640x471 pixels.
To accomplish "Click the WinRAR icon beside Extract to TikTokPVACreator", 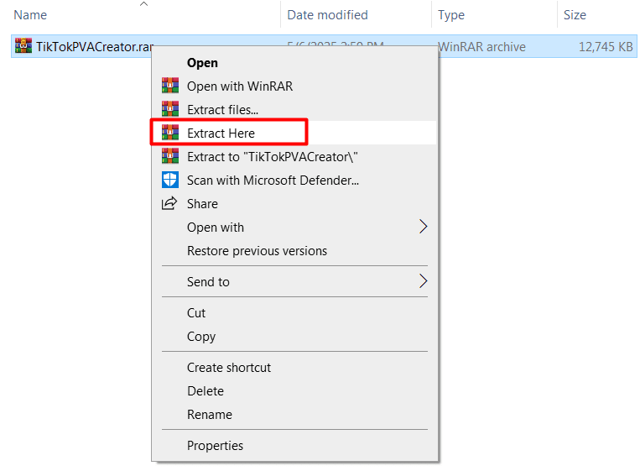I will pyautogui.click(x=170, y=156).
